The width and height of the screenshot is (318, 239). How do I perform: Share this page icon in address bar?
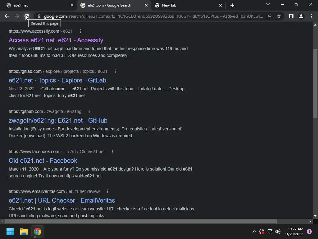(x=269, y=16)
